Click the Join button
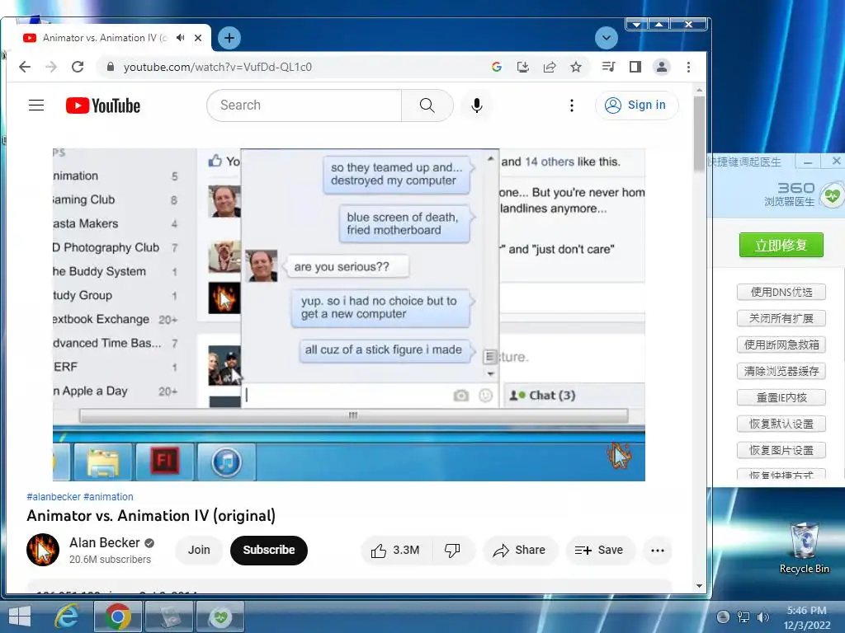Image resolution: width=845 pixels, height=633 pixels. [x=199, y=550]
